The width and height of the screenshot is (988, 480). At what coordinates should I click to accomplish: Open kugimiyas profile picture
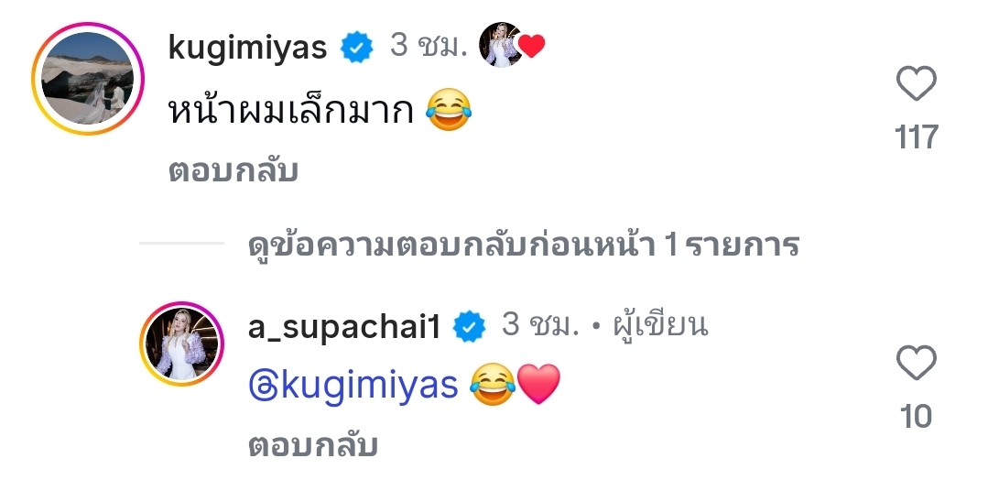click(x=88, y=79)
